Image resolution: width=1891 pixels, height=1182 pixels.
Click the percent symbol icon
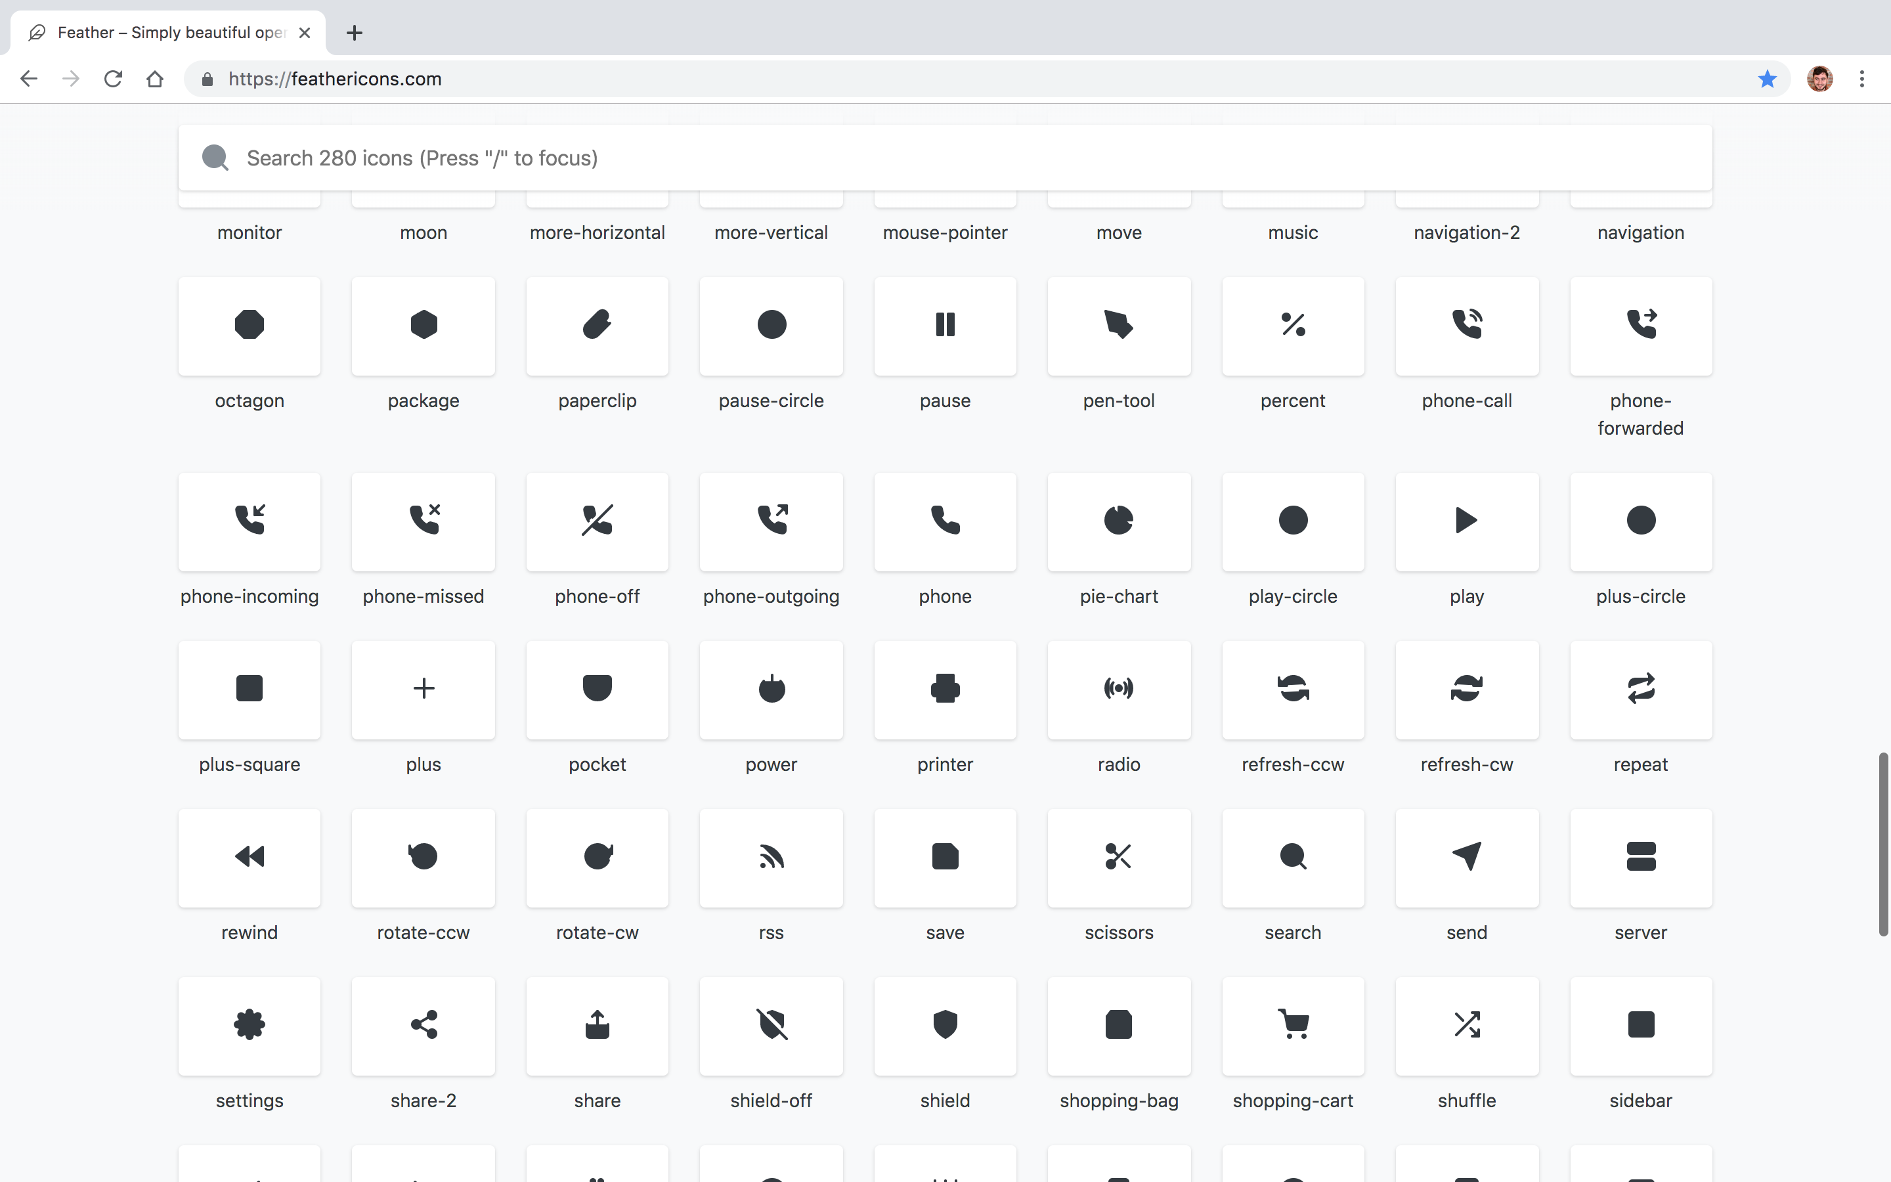(1292, 326)
